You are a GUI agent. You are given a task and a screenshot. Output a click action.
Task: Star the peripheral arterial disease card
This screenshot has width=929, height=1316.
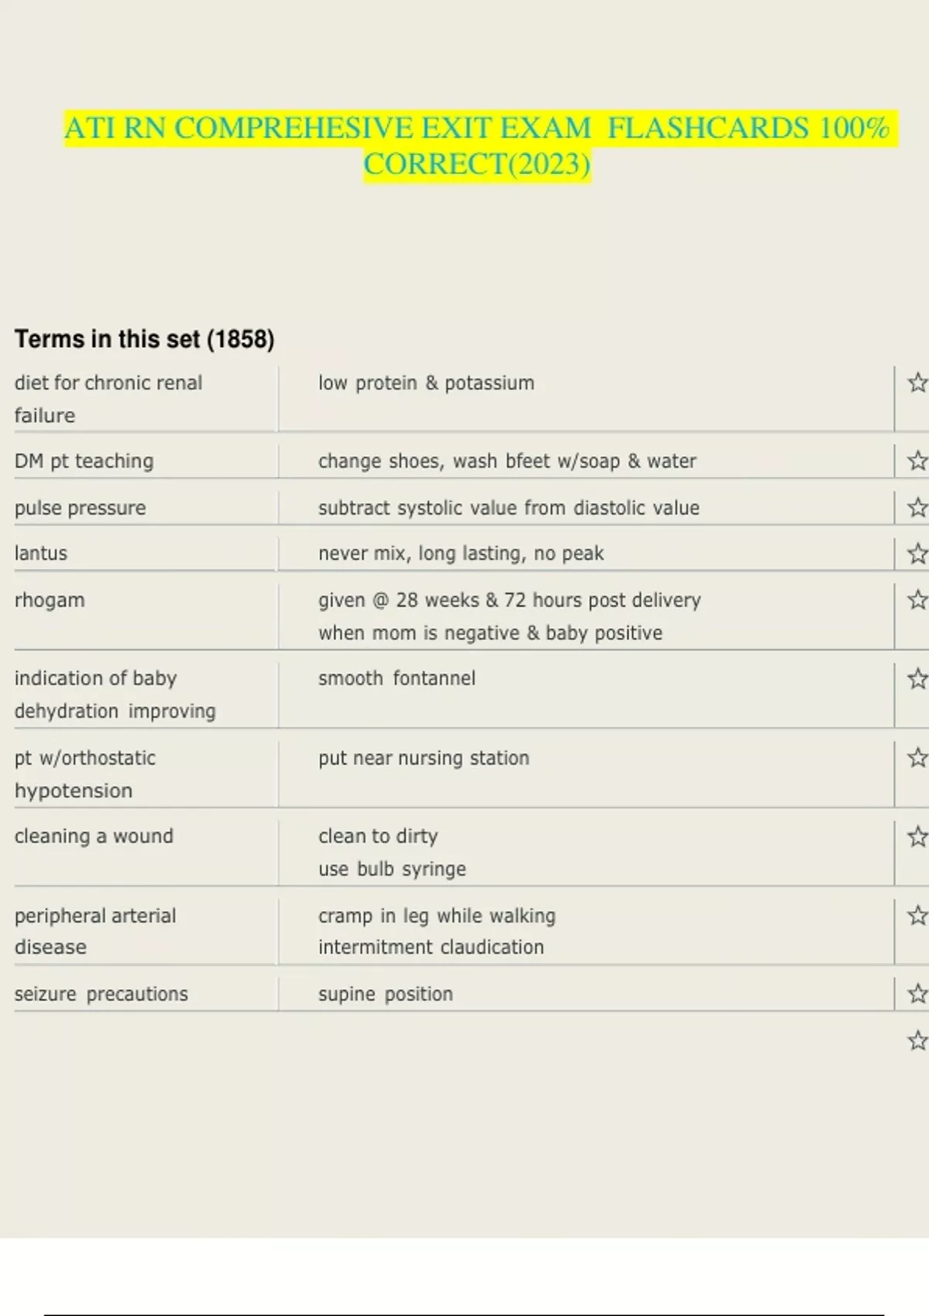click(x=917, y=916)
